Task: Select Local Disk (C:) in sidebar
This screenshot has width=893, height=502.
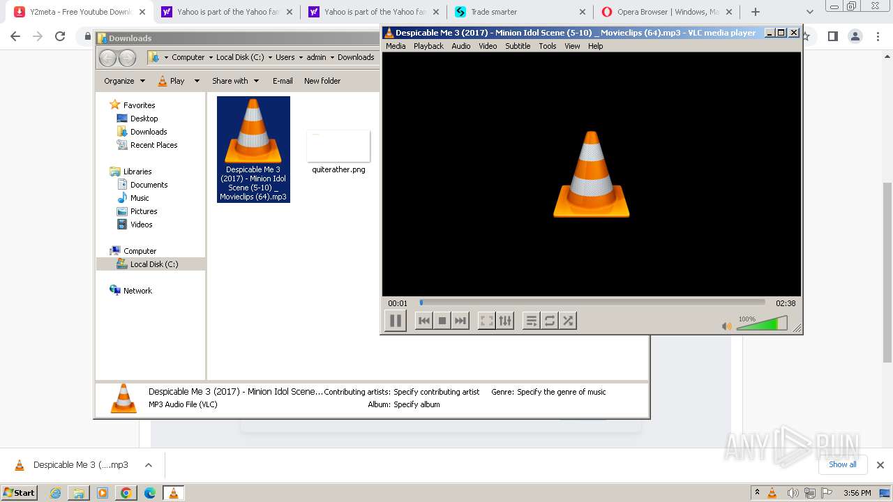Action: (151, 264)
